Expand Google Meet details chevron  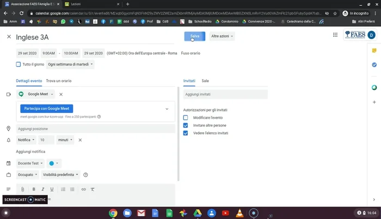(x=167, y=109)
